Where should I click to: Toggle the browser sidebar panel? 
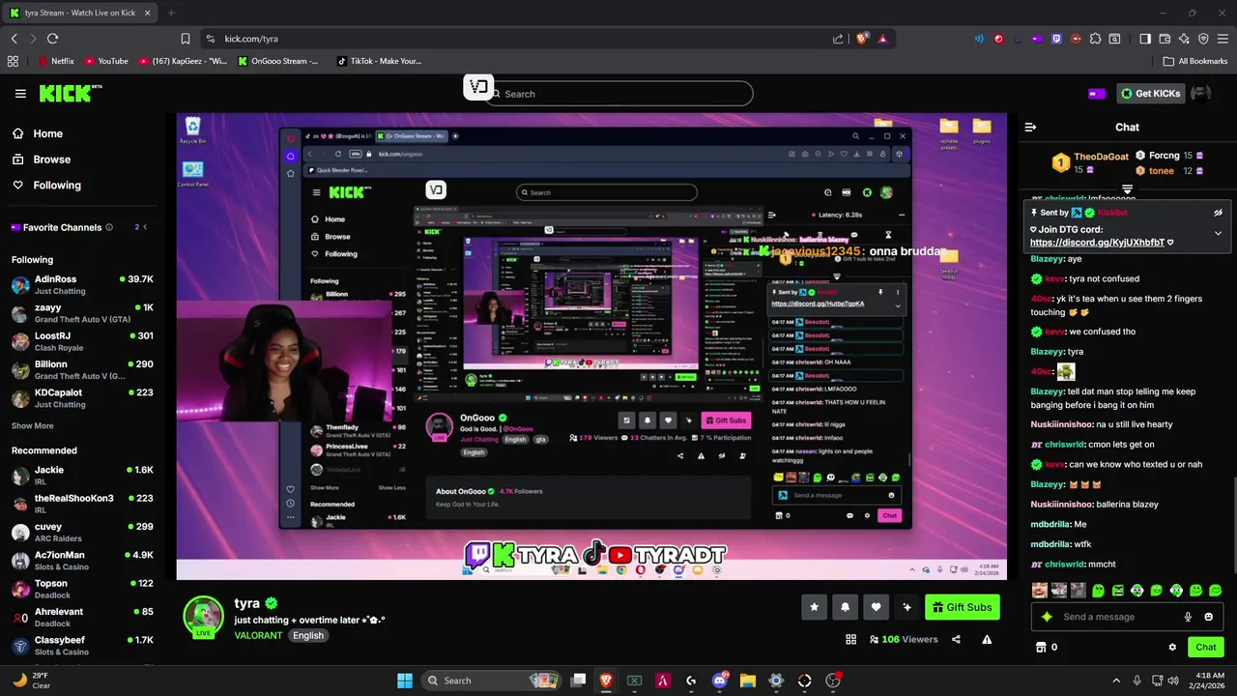[1145, 39]
